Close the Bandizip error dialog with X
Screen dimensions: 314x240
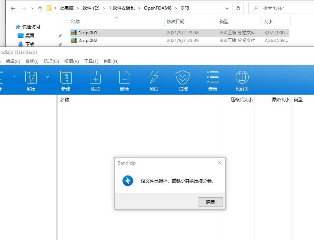tap(220, 163)
